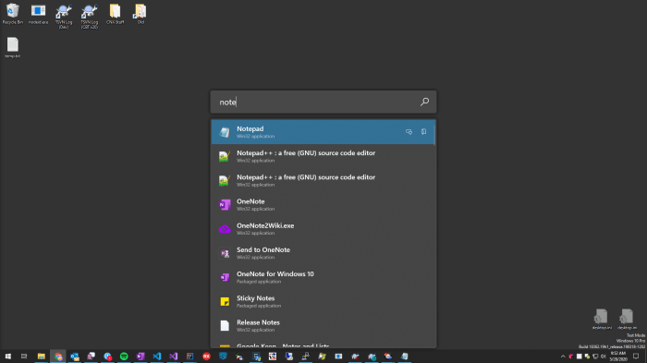The width and height of the screenshot is (647, 363).
Task: Open the Action Center notifications icon
Action: [636, 357]
